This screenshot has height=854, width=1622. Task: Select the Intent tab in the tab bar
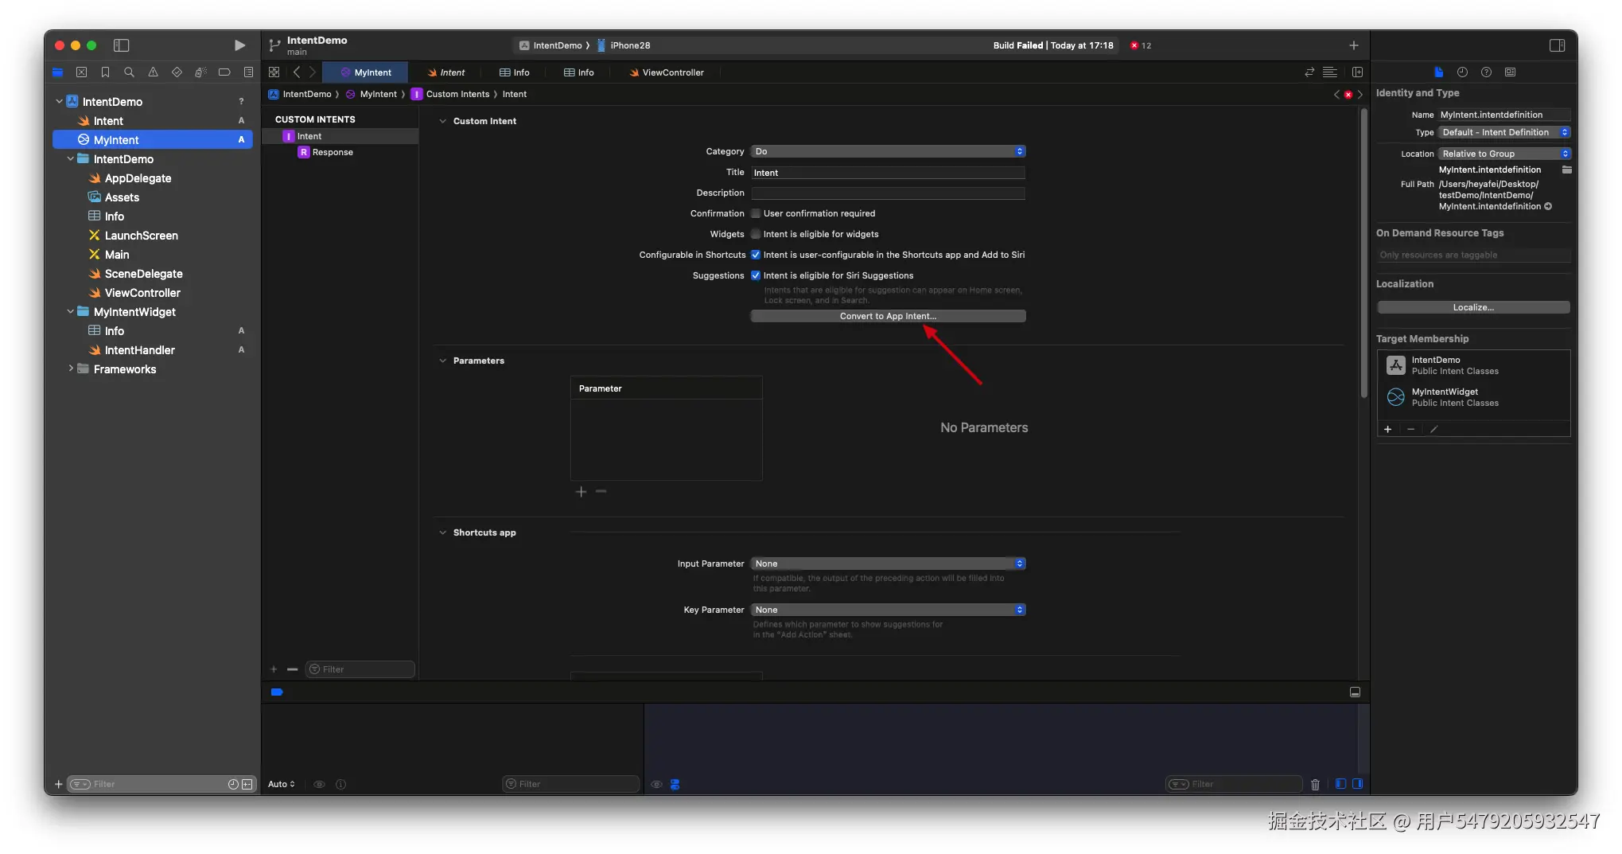pyautogui.click(x=448, y=72)
